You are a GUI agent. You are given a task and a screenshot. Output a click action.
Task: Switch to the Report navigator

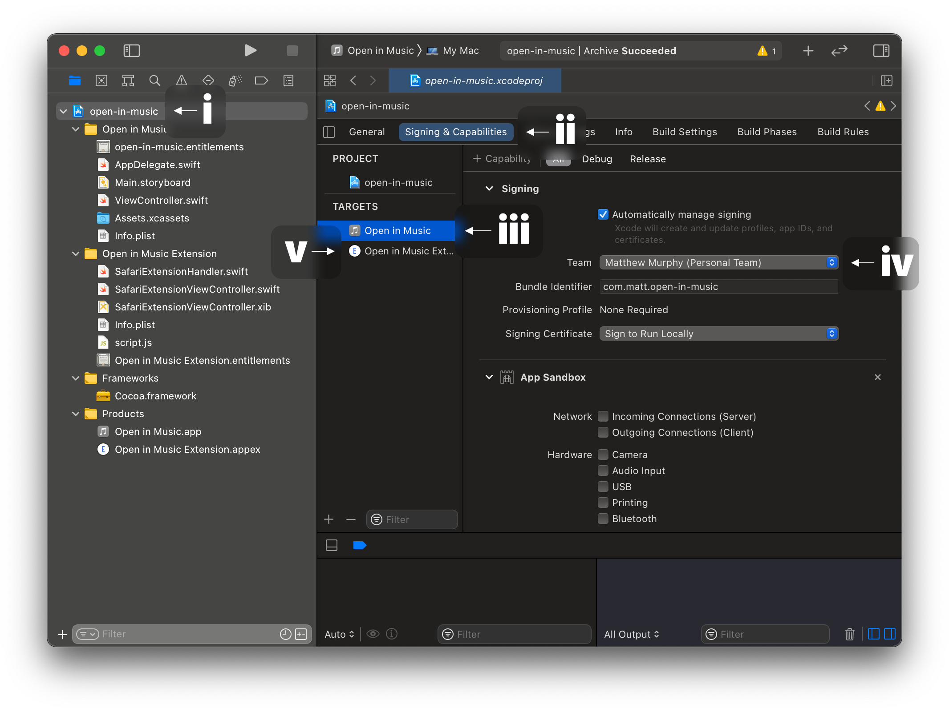click(288, 80)
